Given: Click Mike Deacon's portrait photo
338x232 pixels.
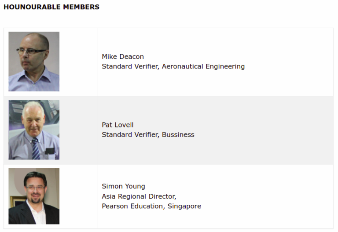Looking at the screenshot, I should point(34,62).
